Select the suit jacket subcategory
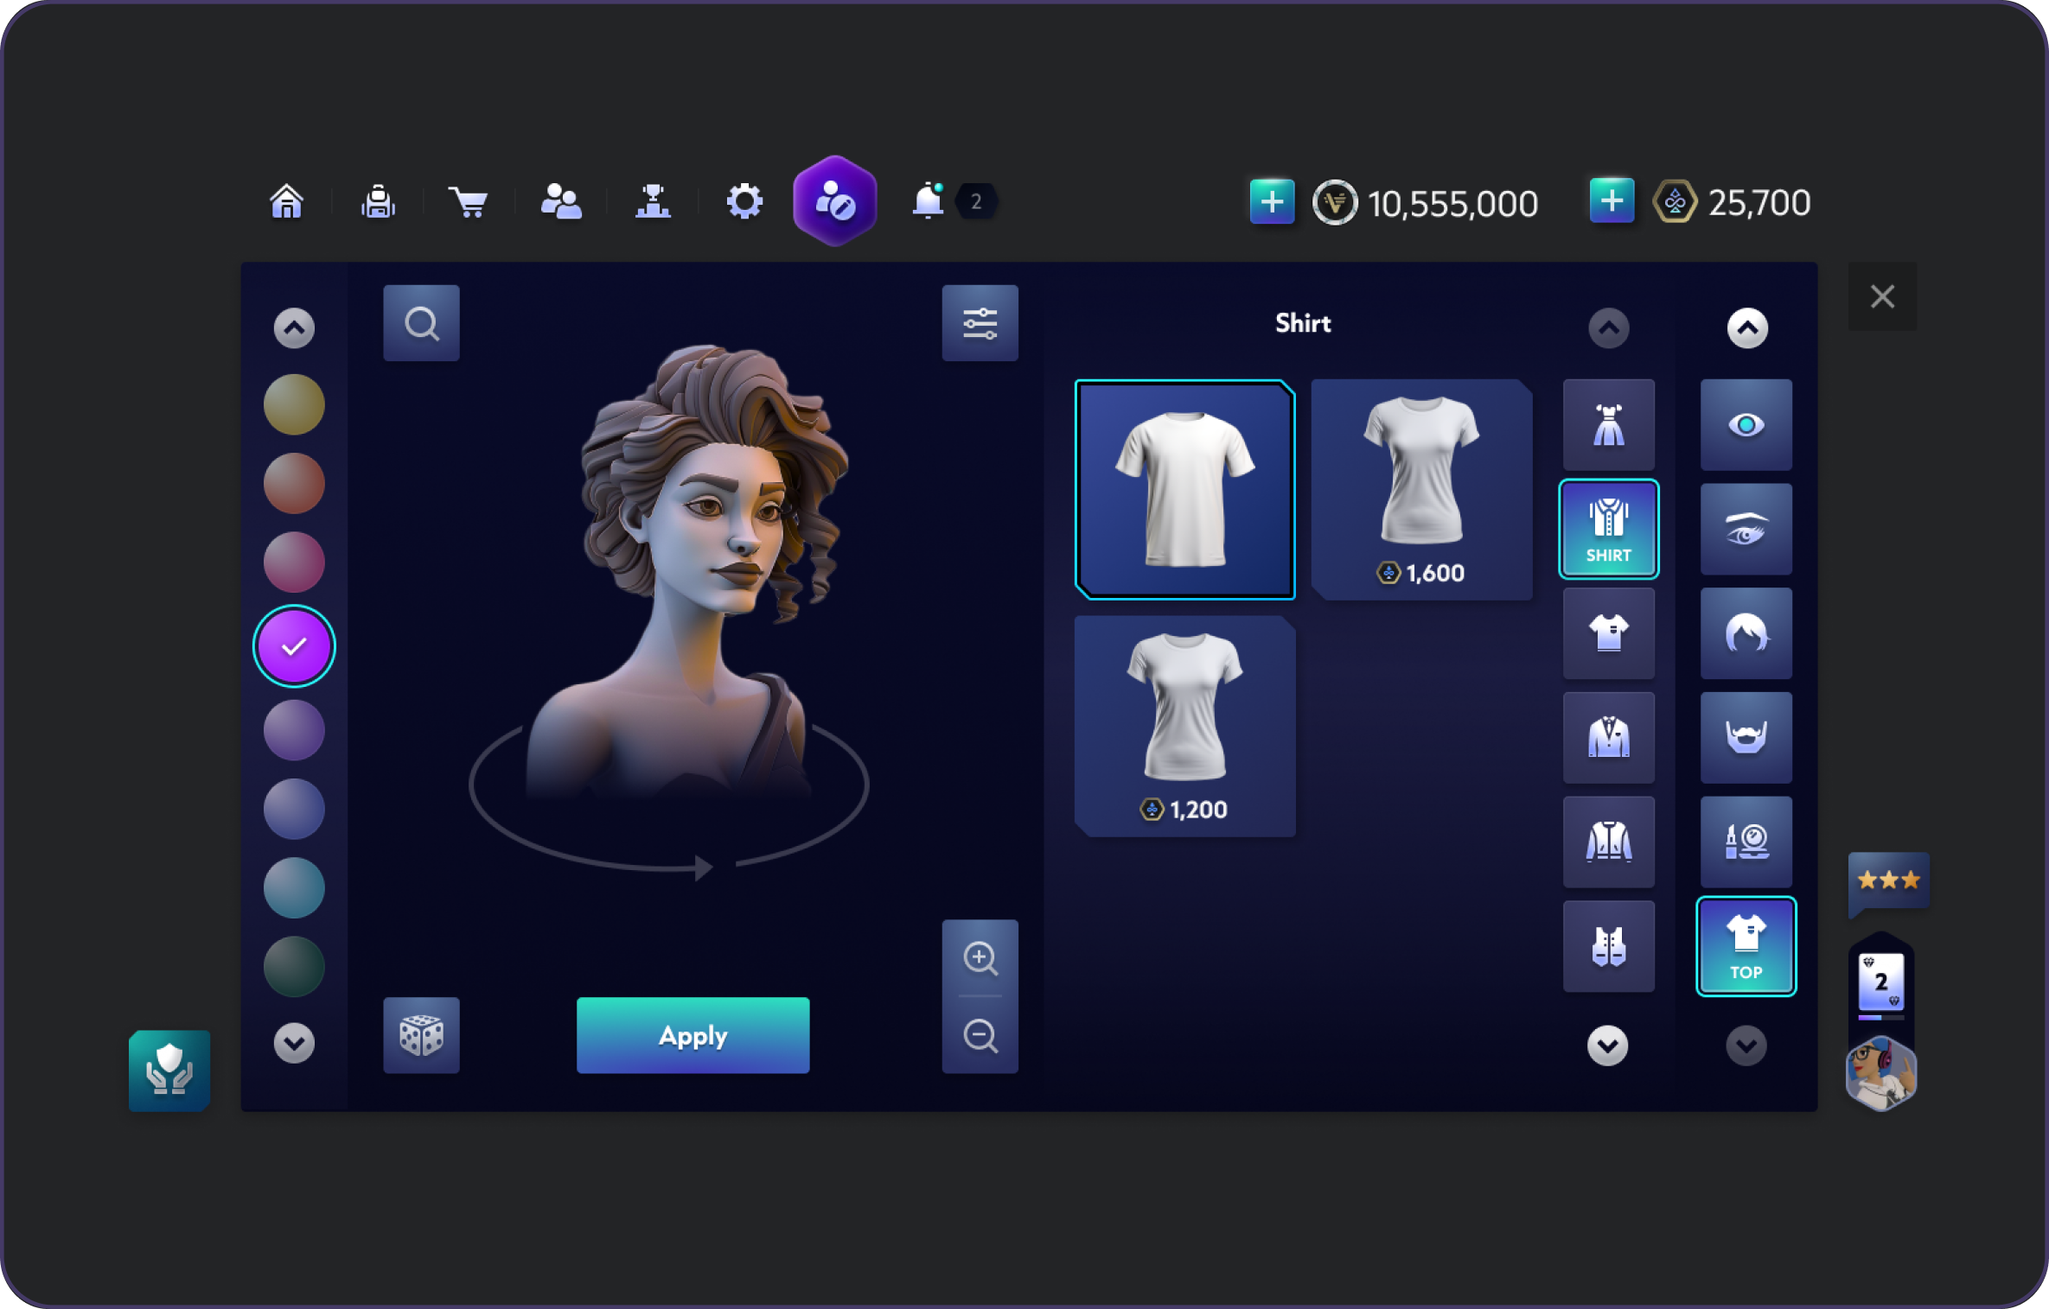 click(x=1608, y=737)
